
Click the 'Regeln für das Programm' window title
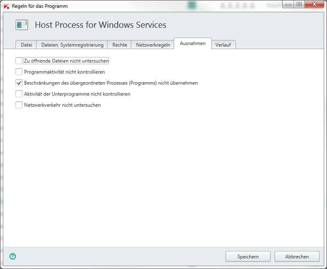coord(40,6)
